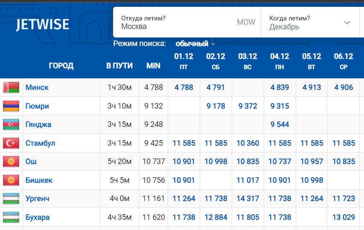Click the Belarus flag icon next to Минск
The width and height of the screenshot is (364, 230).
11,87
